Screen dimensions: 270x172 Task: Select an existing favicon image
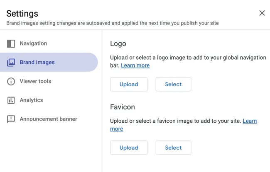click(x=173, y=148)
